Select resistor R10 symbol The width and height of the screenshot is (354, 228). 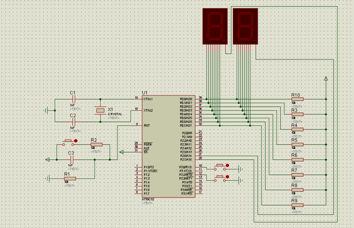coord(297,99)
